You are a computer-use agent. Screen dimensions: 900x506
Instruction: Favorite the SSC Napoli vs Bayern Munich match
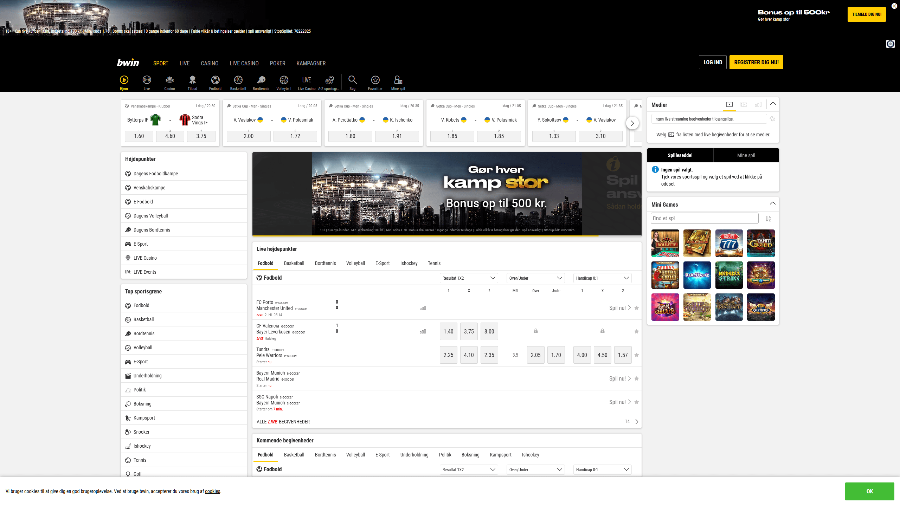(636, 402)
